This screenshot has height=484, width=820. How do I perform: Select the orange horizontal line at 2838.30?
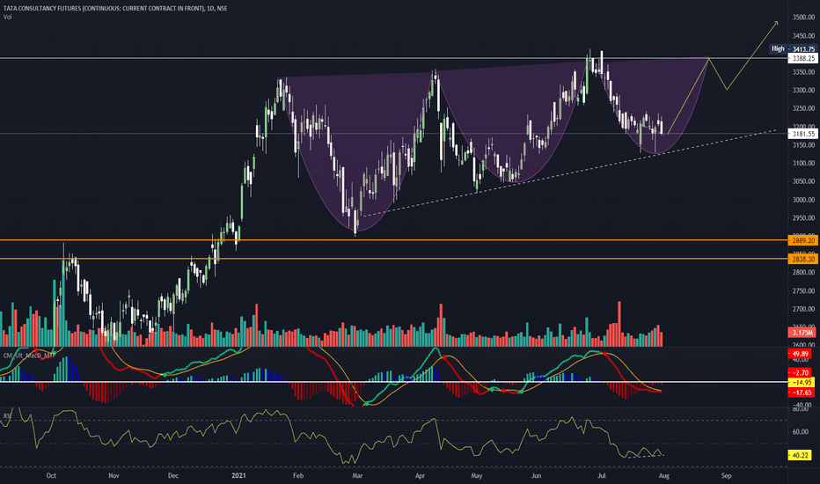tap(392, 259)
